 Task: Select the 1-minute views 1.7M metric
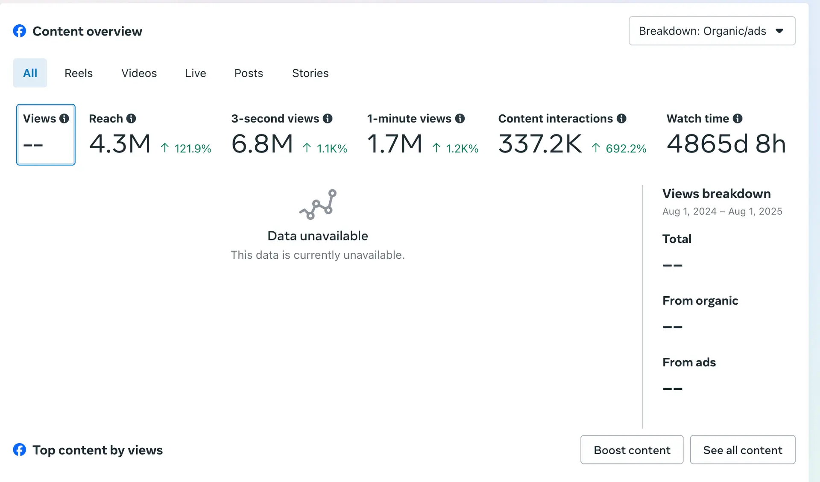tap(422, 134)
